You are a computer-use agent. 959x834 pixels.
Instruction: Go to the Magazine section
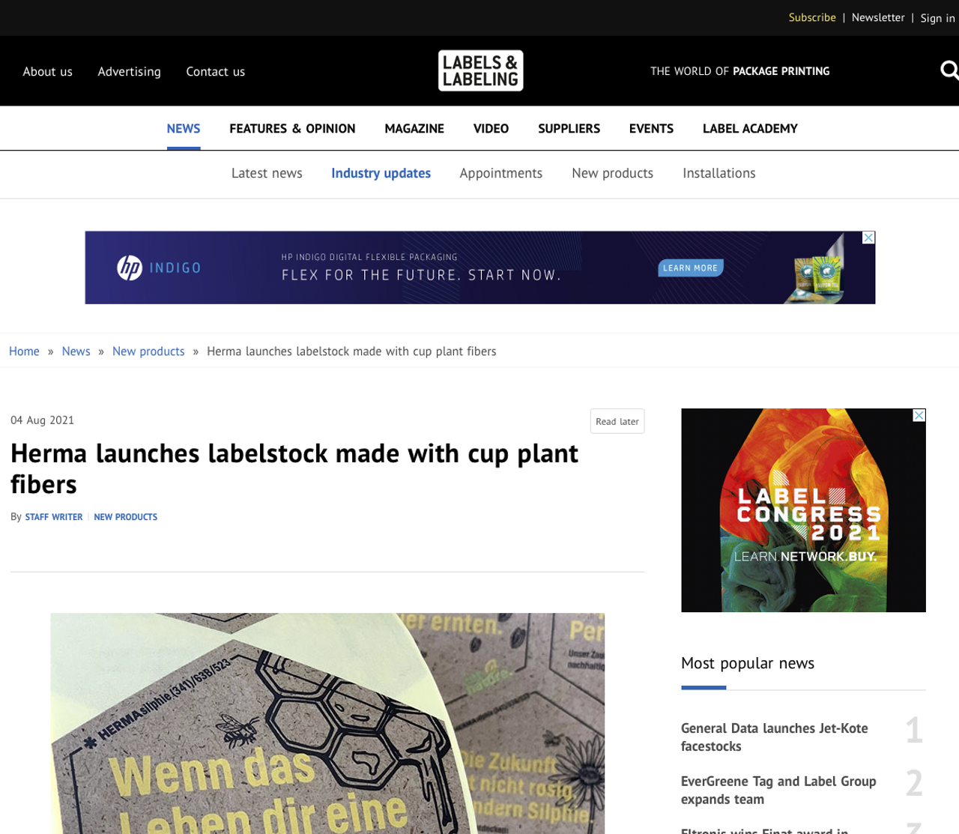coord(414,128)
